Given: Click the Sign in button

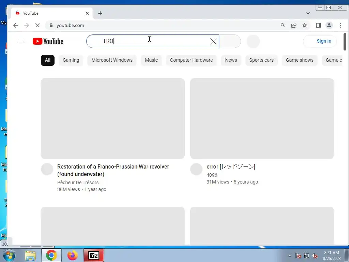Looking at the screenshot, I should (x=320, y=41).
